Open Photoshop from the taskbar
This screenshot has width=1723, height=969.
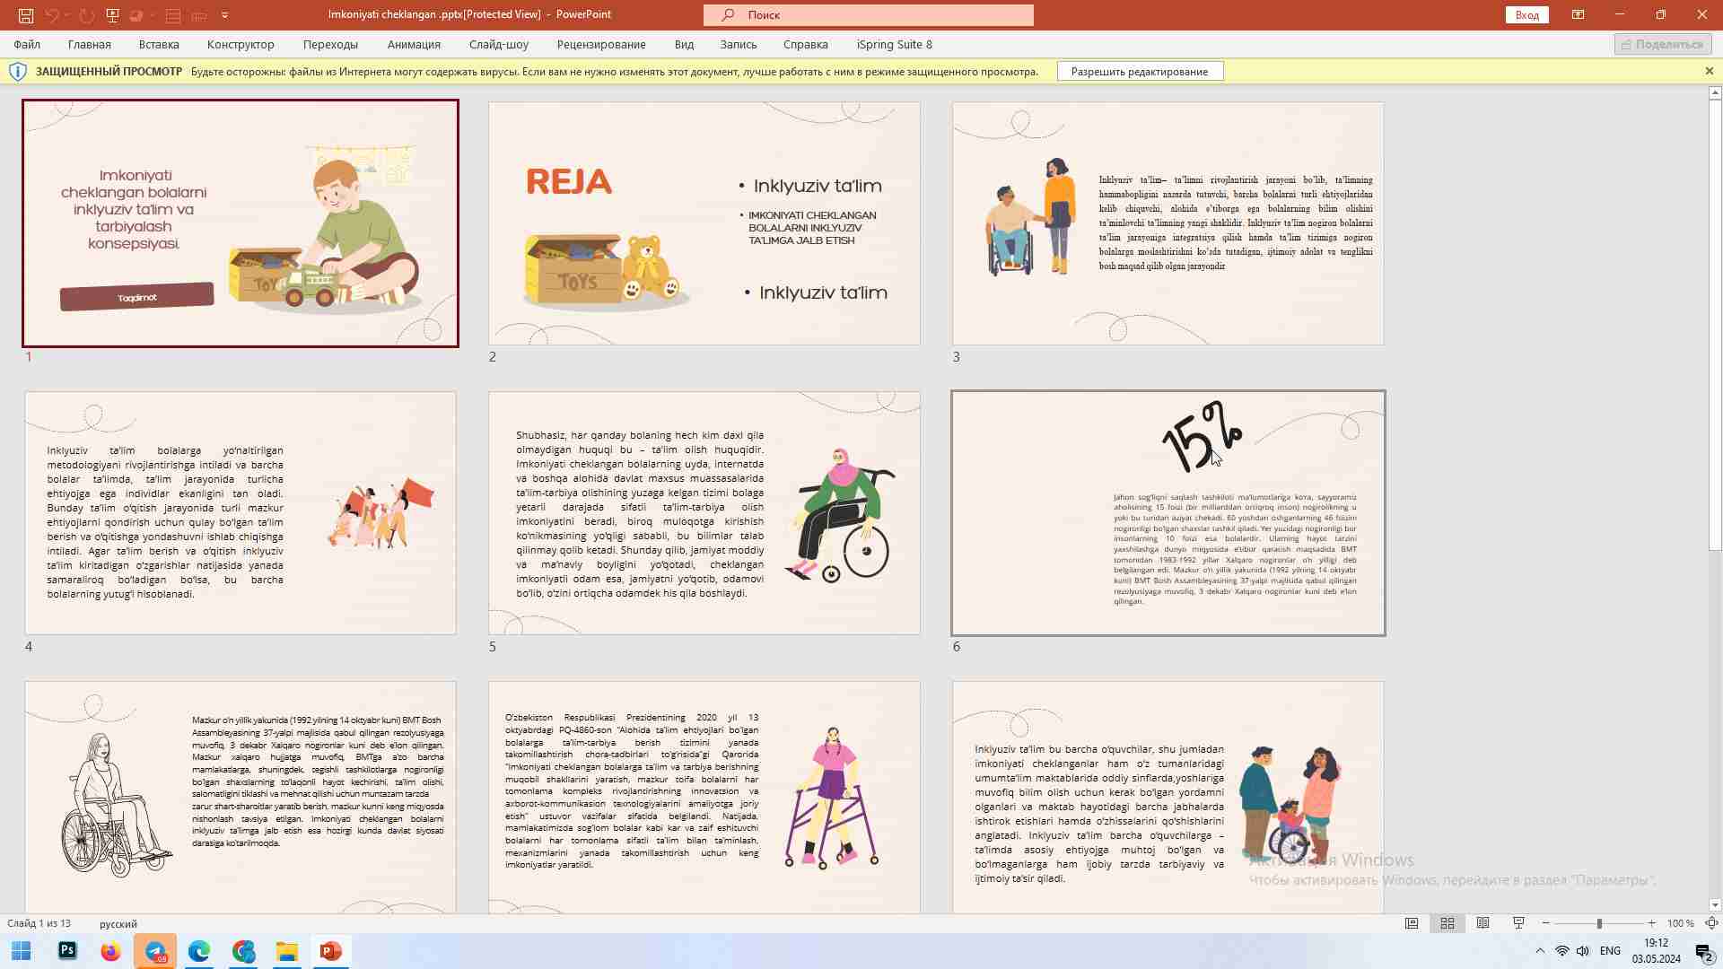(x=67, y=951)
